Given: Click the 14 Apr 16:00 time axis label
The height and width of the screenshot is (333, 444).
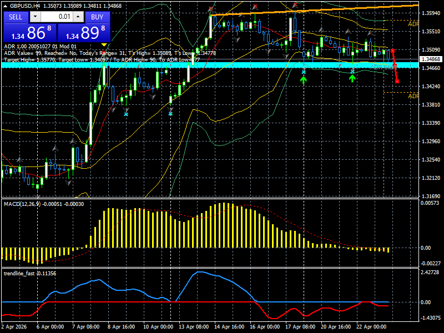Looking at the screenshot, I should click(x=229, y=326).
